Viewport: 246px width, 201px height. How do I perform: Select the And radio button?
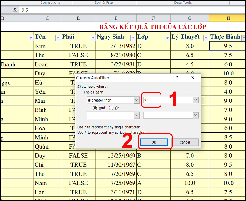coord(95,108)
